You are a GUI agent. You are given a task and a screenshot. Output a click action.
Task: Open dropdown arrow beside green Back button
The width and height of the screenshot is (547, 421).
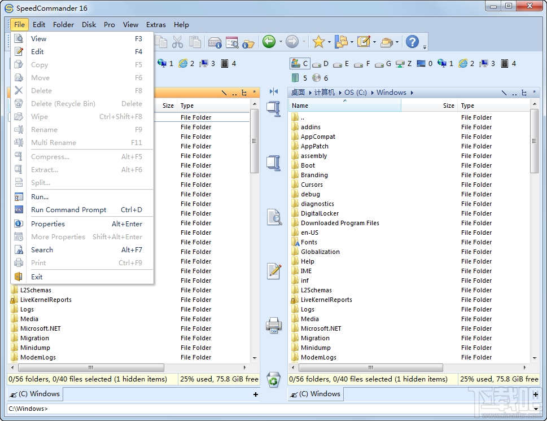click(281, 42)
